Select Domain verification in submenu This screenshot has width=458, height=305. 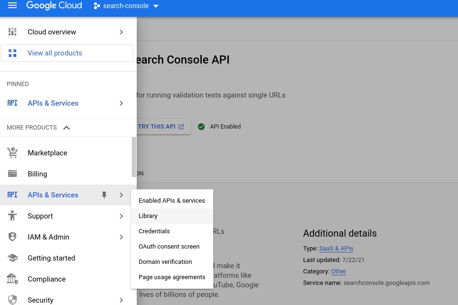click(172, 262)
